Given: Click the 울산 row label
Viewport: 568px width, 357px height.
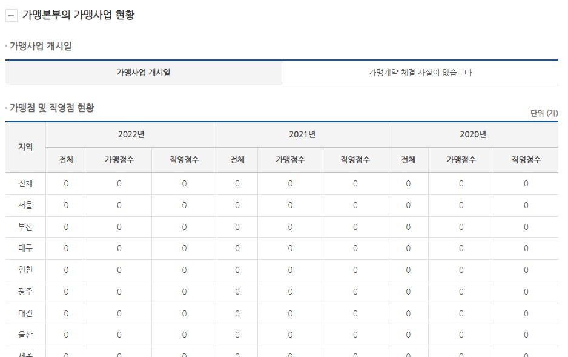Looking at the screenshot, I should coord(25,335).
